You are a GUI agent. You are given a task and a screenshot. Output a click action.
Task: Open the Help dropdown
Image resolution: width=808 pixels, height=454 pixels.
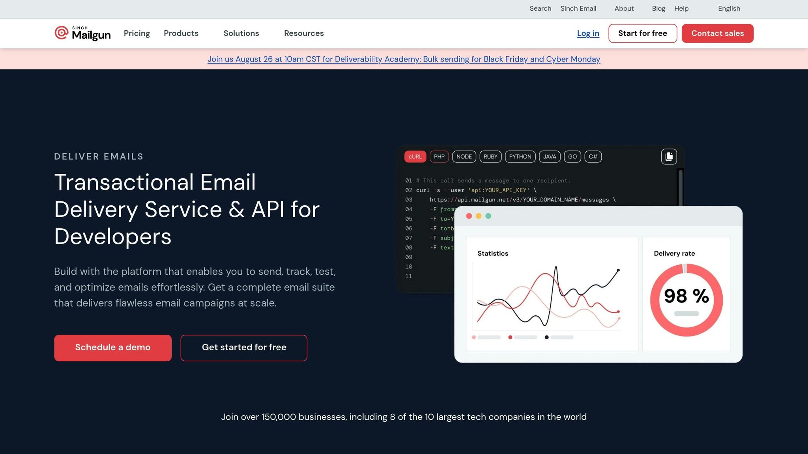(681, 9)
